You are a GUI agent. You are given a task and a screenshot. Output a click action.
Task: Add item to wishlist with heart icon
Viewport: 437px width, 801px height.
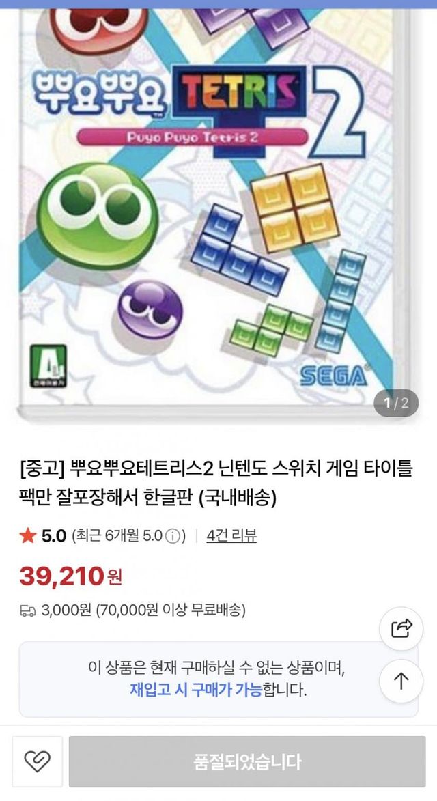pos(38,761)
